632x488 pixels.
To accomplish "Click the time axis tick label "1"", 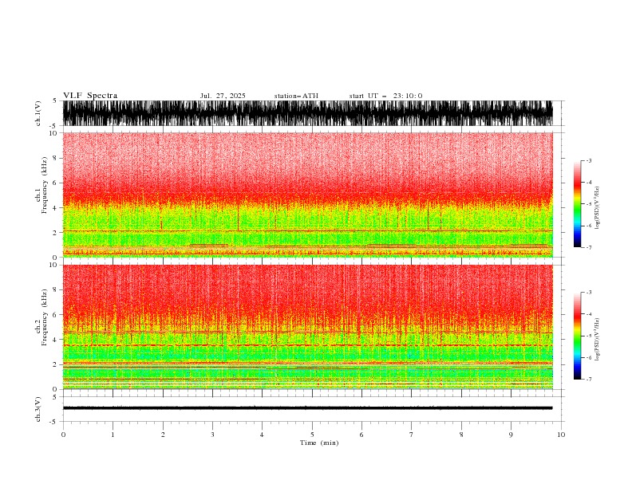I will click(x=113, y=435).
